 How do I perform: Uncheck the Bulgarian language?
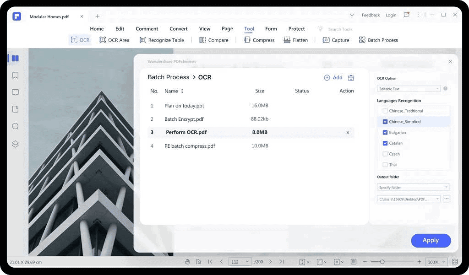coord(385,132)
